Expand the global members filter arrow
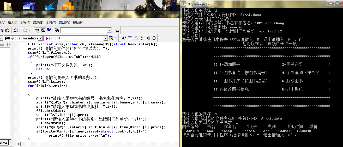The width and height of the screenshot is (343, 147). [x=40, y=38]
